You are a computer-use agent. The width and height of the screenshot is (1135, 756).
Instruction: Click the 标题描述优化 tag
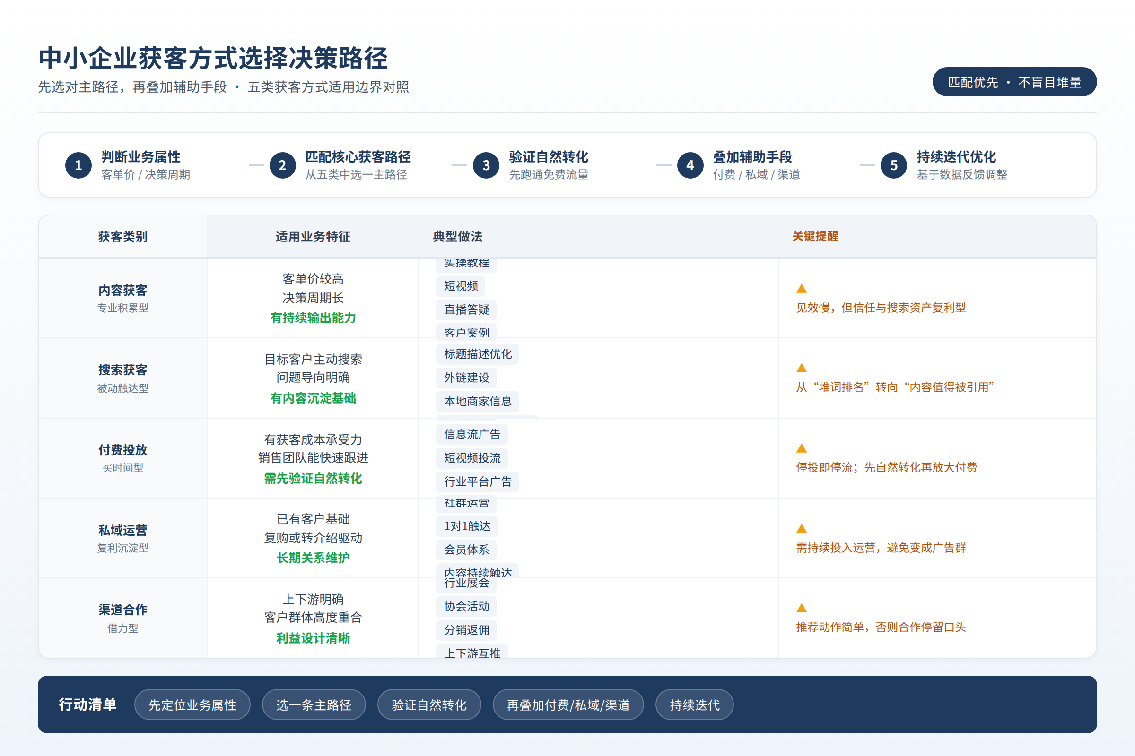click(478, 354)
